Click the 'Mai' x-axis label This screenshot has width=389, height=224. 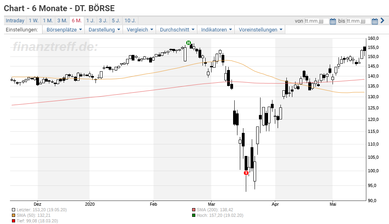333,204
